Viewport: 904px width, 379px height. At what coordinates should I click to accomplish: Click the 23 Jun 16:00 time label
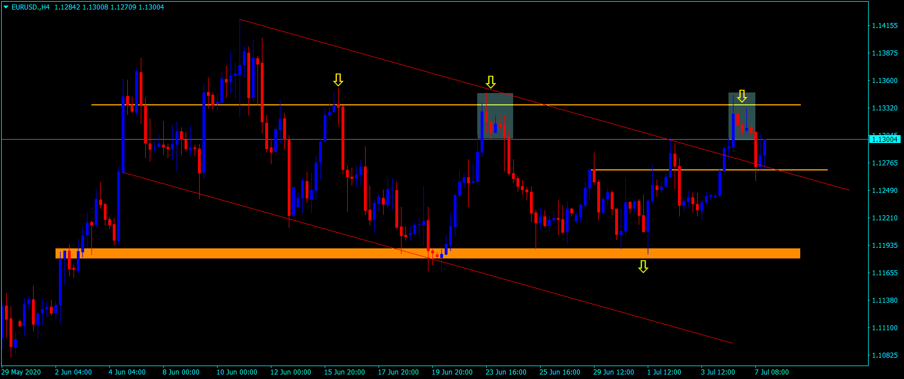[x=506, y=372]
